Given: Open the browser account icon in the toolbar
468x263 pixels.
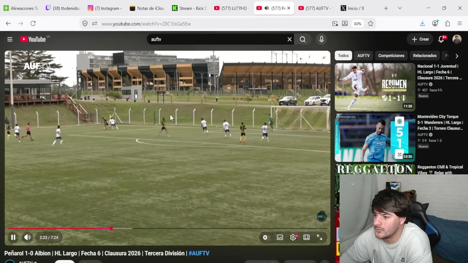Looking at the screenshot, I should coord(435,23).
